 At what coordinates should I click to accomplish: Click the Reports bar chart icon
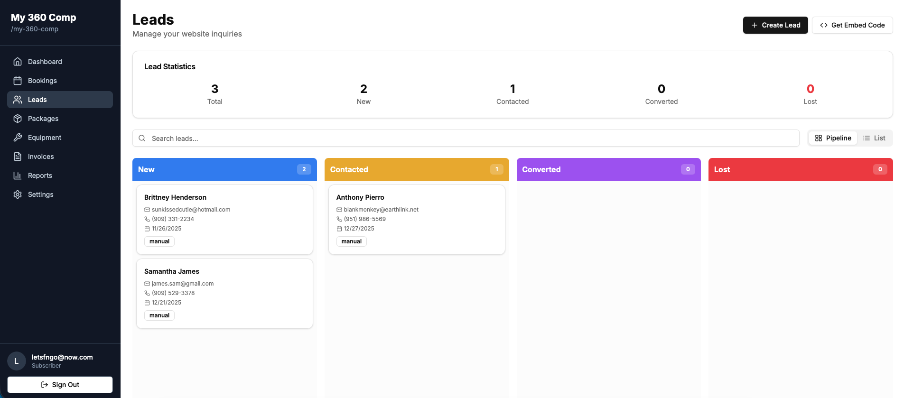tap(18, 176)
